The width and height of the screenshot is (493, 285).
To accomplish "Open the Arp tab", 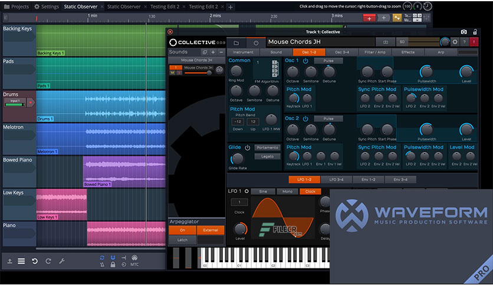I will pos(441,52).
